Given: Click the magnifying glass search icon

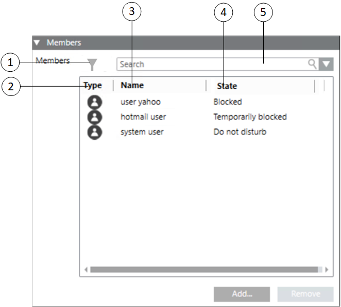Looking at the screenshot, I should point(312,64).
